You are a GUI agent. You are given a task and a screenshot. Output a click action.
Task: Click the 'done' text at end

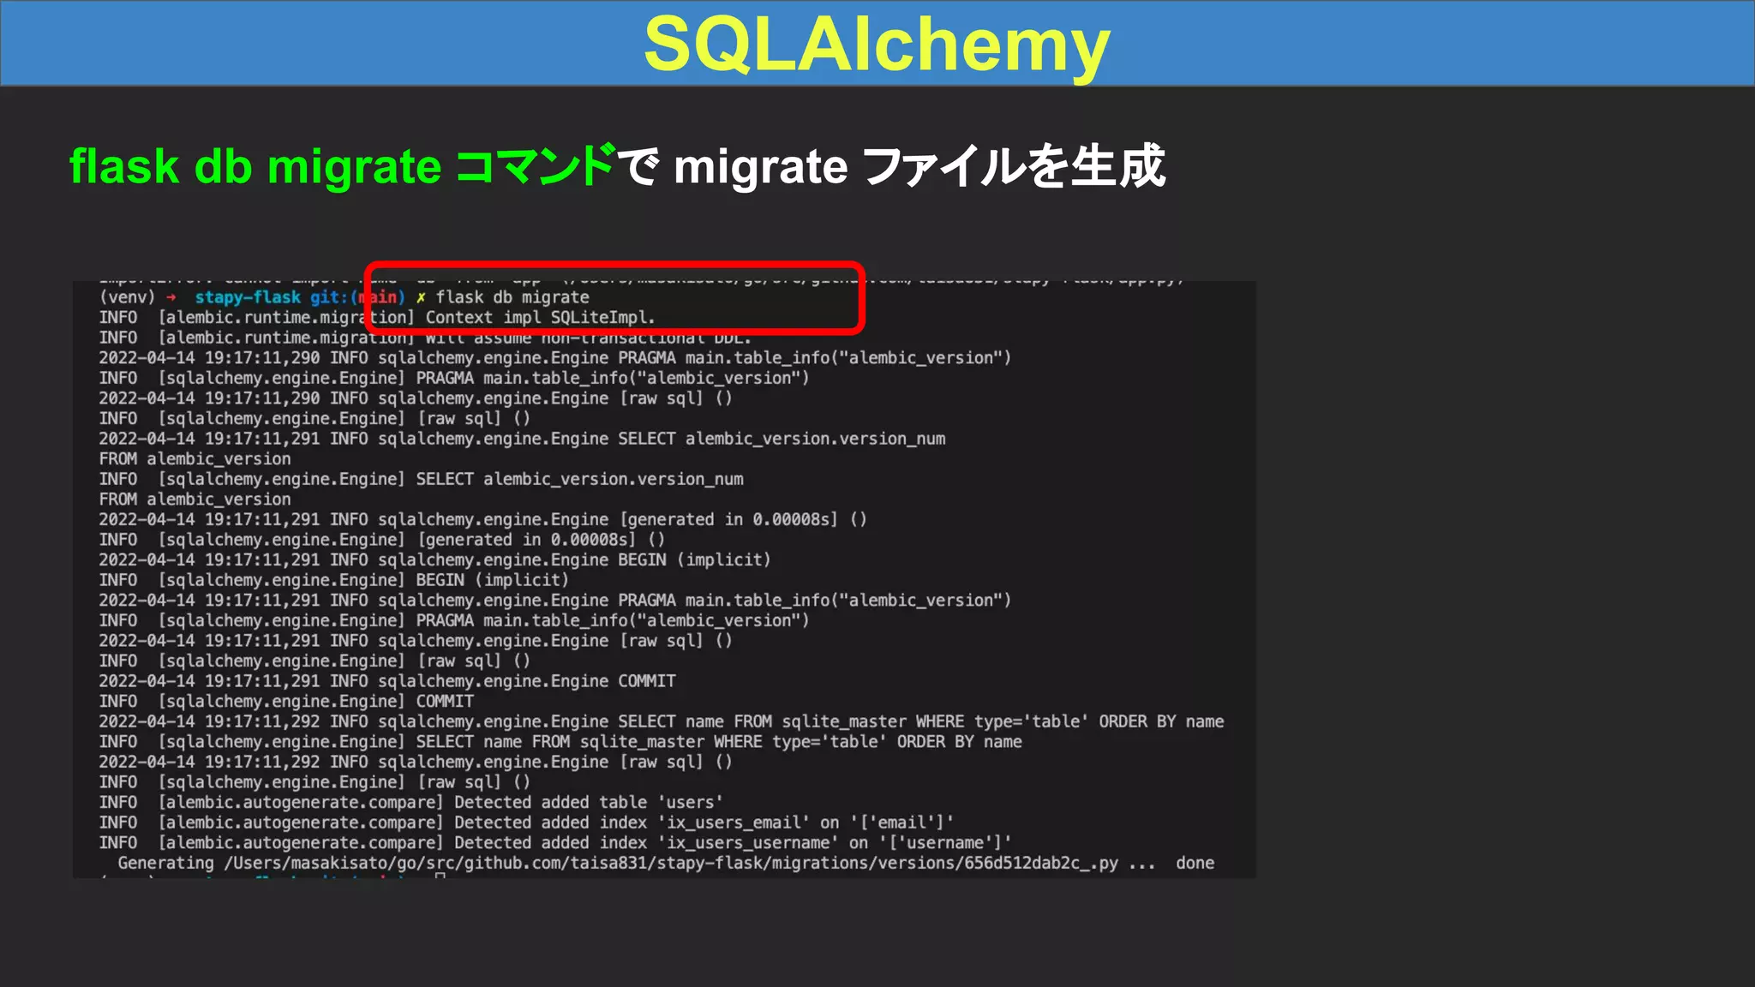pyautogui.click(x=1195, y=864)
